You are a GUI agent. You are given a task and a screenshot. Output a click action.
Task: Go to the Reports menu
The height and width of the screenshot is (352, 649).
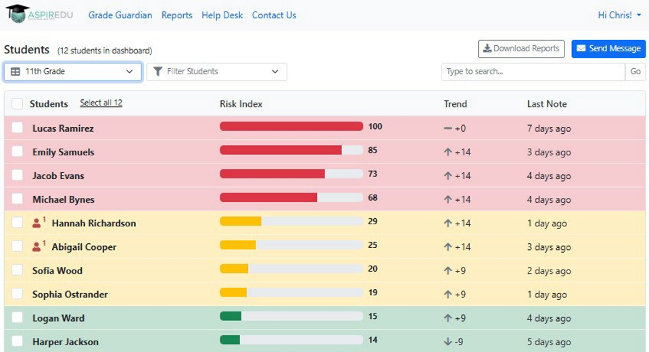coord(176,15)
